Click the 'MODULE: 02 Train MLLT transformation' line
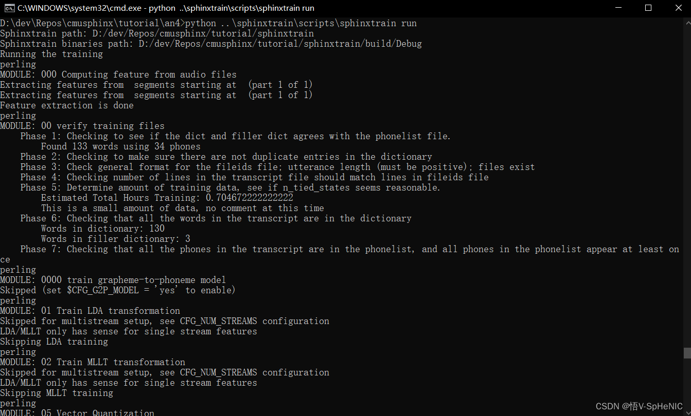The height and width of the screenshot is (416, 691). tap(93, 362)
